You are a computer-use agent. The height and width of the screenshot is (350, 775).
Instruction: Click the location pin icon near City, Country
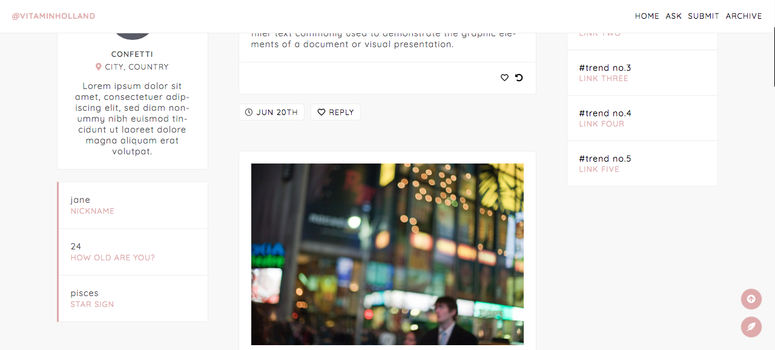coord(99,67)
